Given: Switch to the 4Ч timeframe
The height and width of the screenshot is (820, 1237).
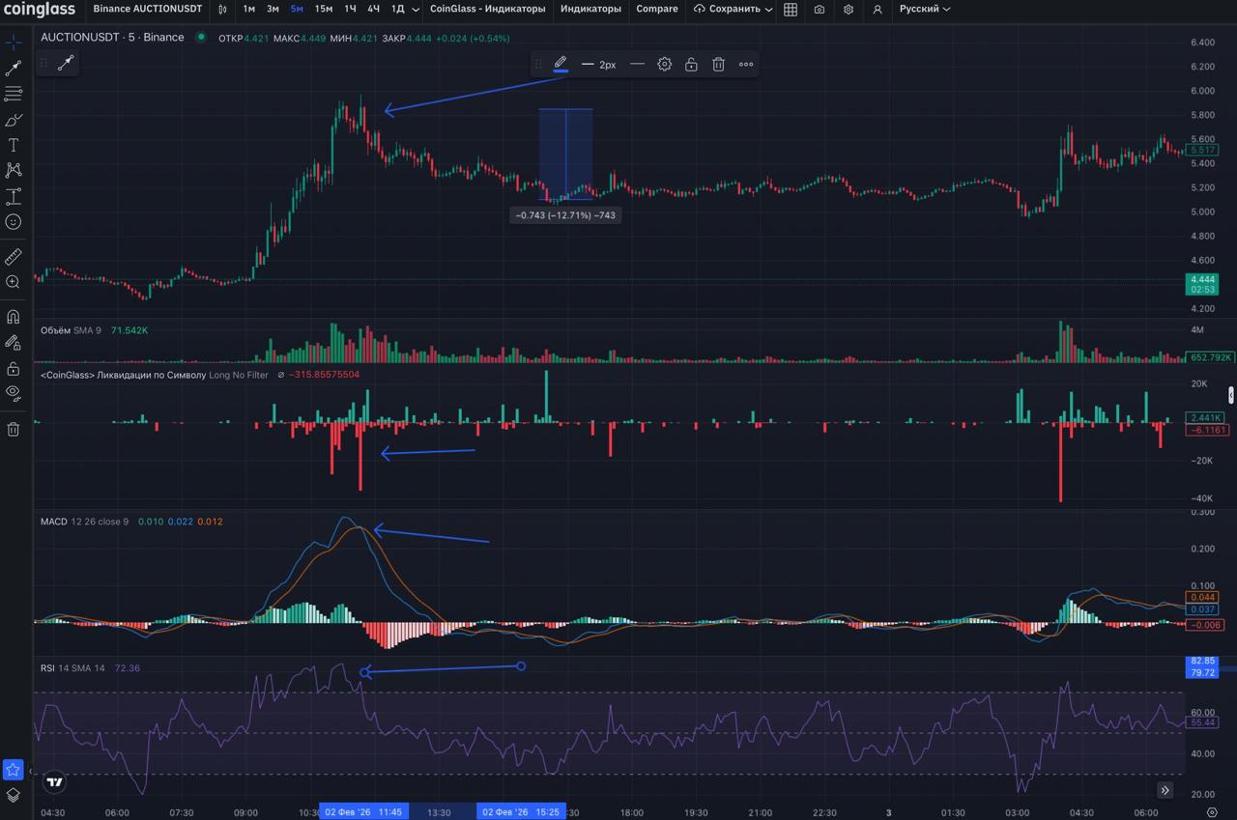Looking at the screenshot, I should tap(373, 9).
